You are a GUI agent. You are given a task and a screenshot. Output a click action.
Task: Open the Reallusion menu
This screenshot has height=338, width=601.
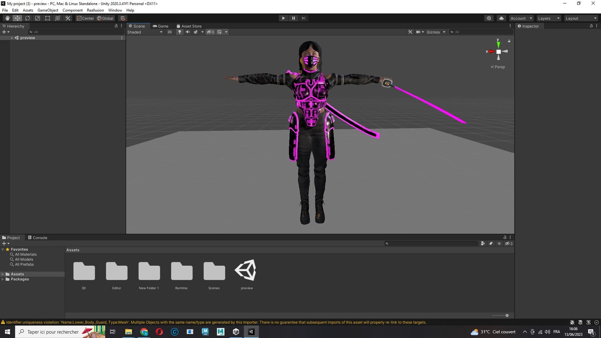click(95, 10)
